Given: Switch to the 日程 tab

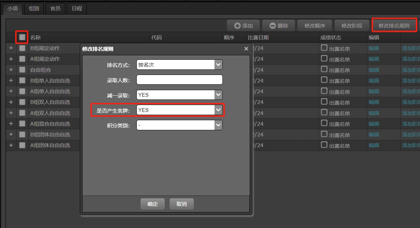Looking at the screenshot, I should tap(77, 9).
